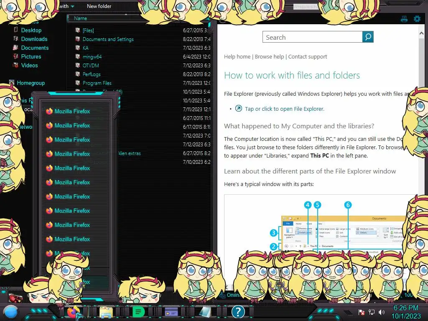Click the magnifier search button in Help

(368, 37)
